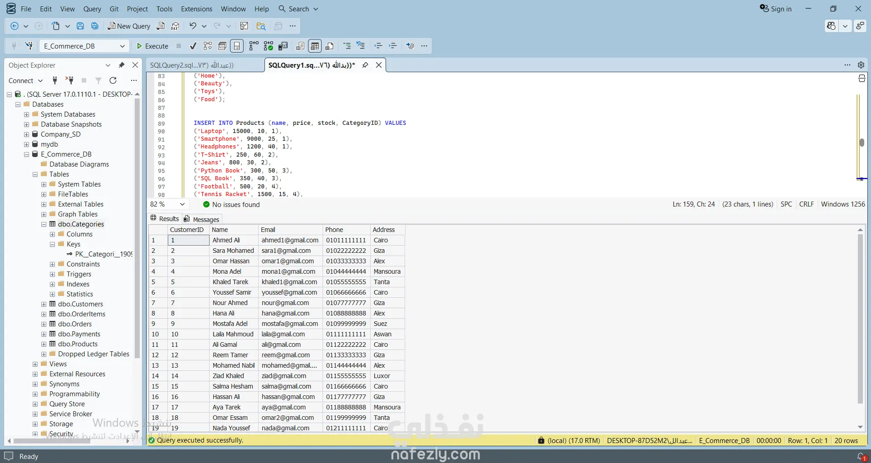This screenshot has height=463, width=871.
Task: Open the Query menu
Action: click(x=92, y=9)
